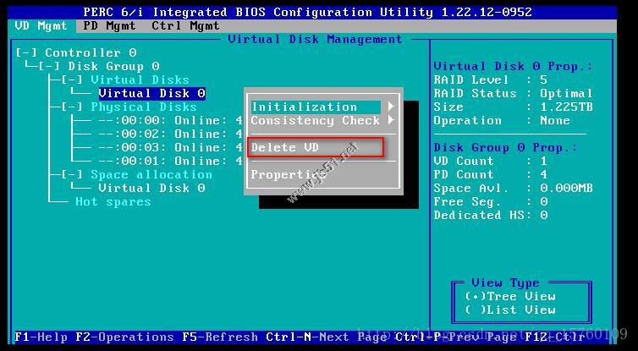The width and height of the screenshot is (638, 351).
Task: Select the Hot spares tree entry
Action: 113,201
